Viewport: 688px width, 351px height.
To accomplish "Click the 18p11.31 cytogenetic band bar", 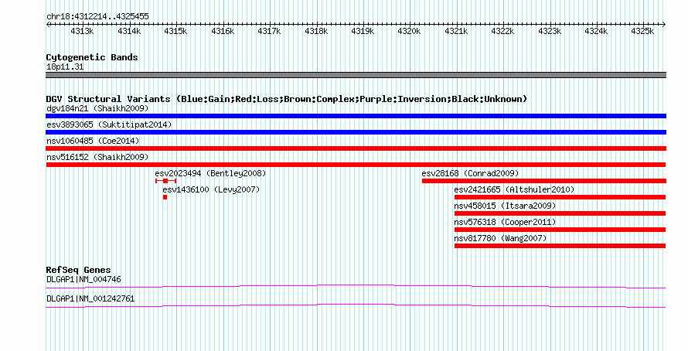I will (356, 75).
